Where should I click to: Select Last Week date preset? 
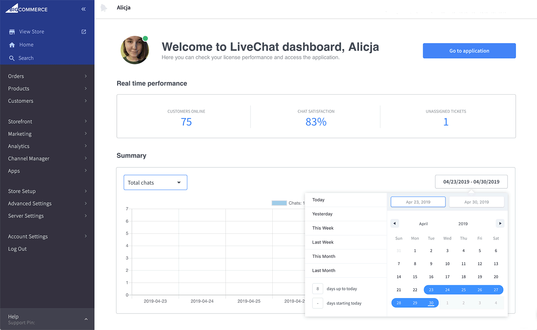pyautogui.click(x=346, y=242)
